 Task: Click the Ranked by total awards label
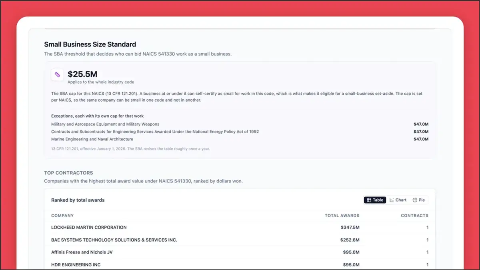coord(78,200)
